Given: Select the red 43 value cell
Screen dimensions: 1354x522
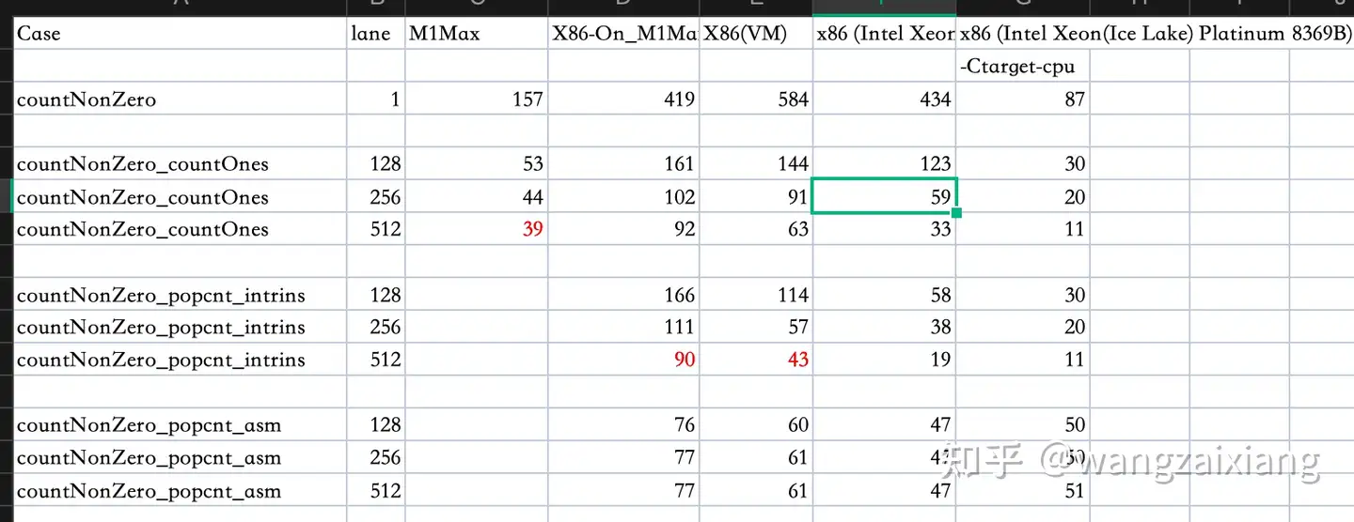Looking at the screenshot, I should 756,360.
